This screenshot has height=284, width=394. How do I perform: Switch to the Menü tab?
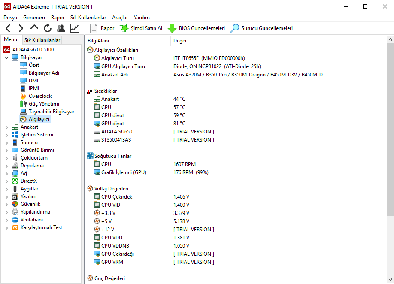(11, 39)
